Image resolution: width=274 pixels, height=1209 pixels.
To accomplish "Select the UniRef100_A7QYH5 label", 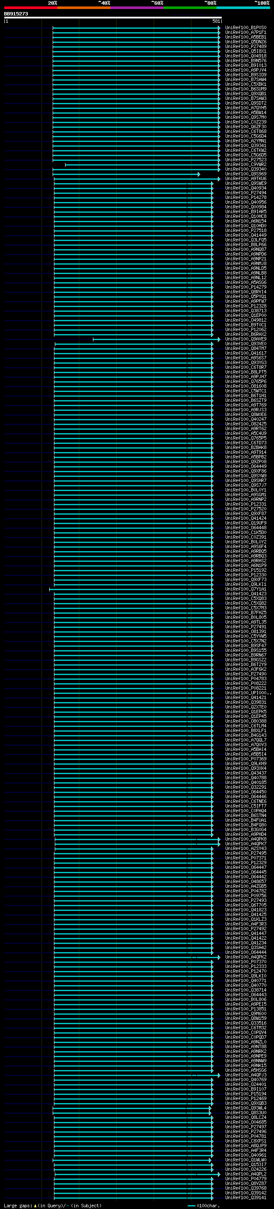I will 246,108.
